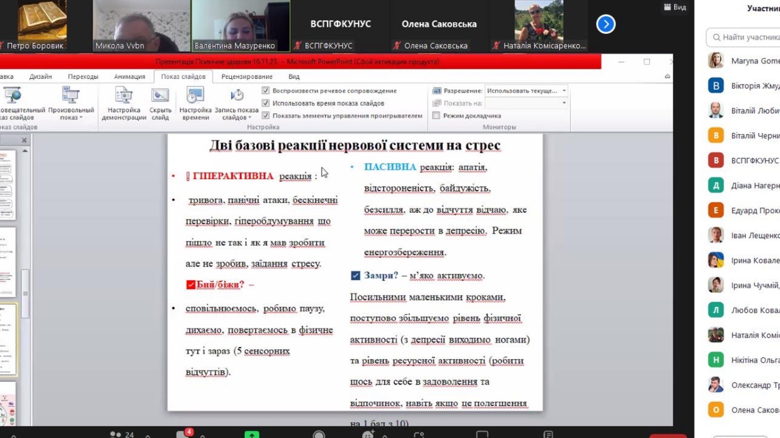The width and height of the screenshot is (780, 438).
Task: Click Діана Нагерн avatar in participants list
Action: tap(716, 185)
